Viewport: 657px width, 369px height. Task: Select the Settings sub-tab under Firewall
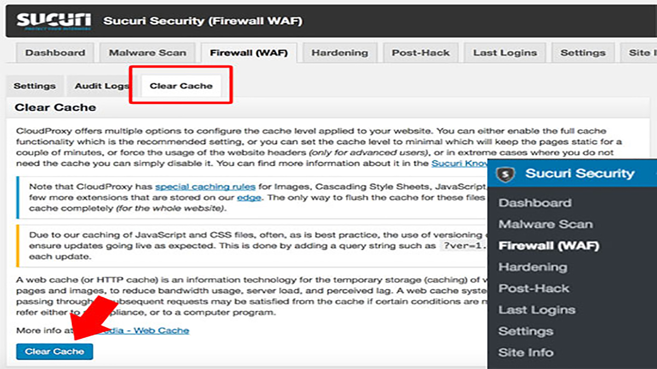pyautogui.click(x=34, y=86)
